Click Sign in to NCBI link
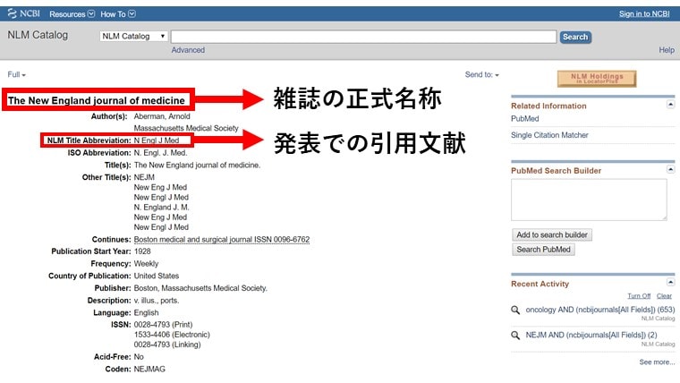The width and height of the screenshot is (680, 383). coord(644,14)
